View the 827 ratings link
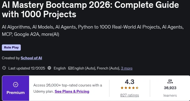190x101 pixels. pos(130,95)
